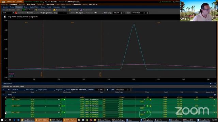Screen dimensions: 218x122
Task: Open the Monitor main menu tab
Action: 5,7
